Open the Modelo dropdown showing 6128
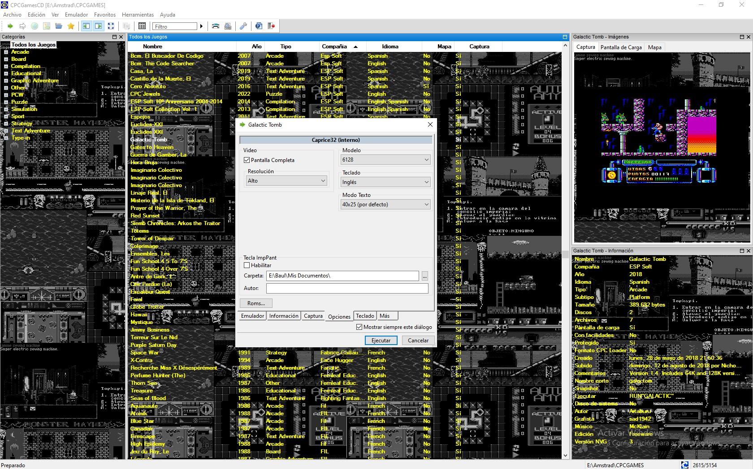This screenshot has width=753, height=469. (385, 159)
